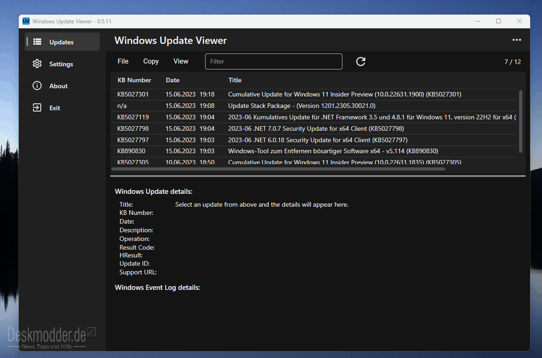Open the View menu
The image size is (542, 358).
[x=181, y=61]
